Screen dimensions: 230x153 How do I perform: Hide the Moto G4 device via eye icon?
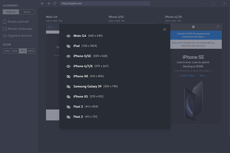tap(68, 36)
